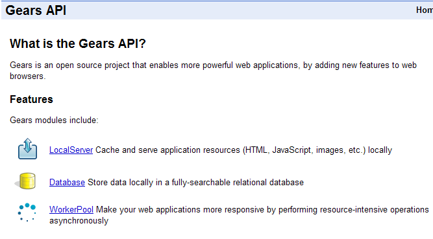Open the LocalServer link

tap(71, 150)
